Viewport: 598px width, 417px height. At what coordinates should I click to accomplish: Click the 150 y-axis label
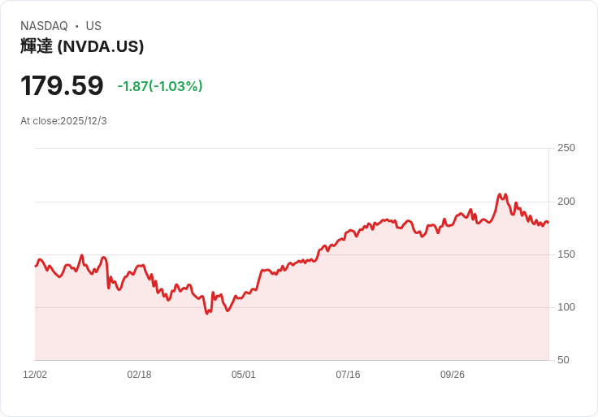(x=566, y=254)
